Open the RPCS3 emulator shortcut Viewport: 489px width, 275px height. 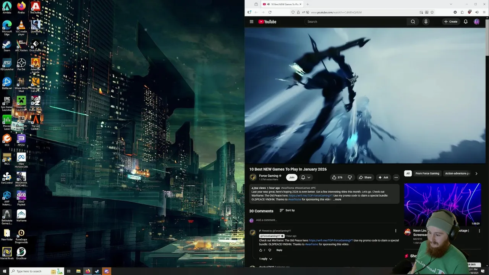(x=21, y=139)
